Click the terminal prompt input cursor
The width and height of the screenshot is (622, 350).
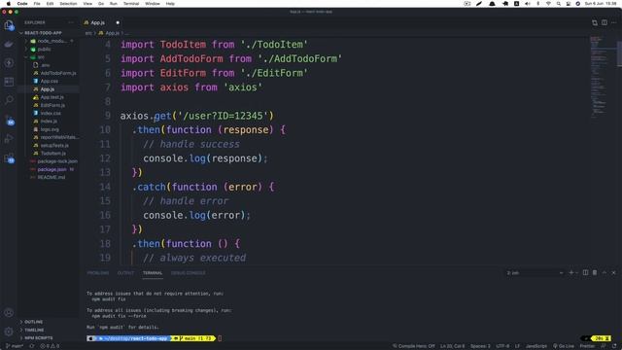tap(220, 338)
